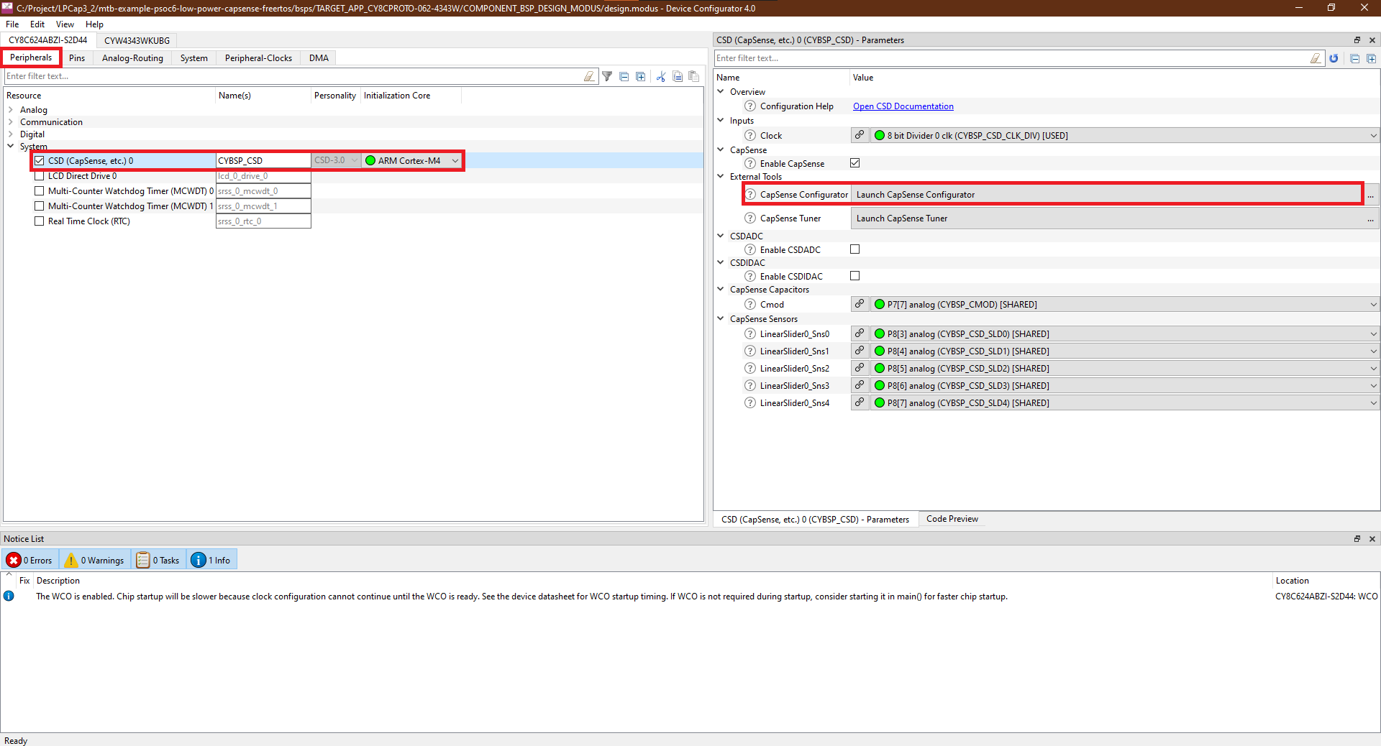Clear the Parameters filter text eraser icon
This screenshot has height=746, width=1381.
coord(1316,58)
